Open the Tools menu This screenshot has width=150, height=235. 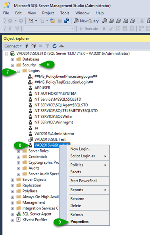[65, 13]
